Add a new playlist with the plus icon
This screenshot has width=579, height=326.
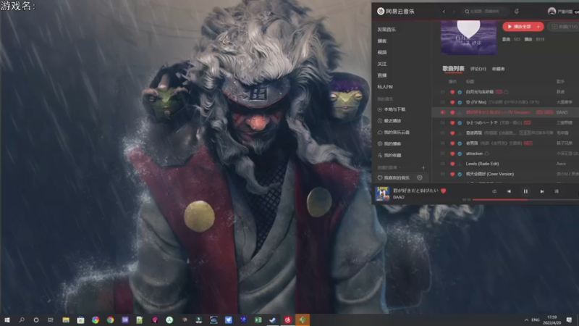pos(423,168)
